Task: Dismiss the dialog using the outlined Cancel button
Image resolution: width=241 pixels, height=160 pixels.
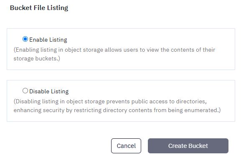Action: click(x=126, y=146)
